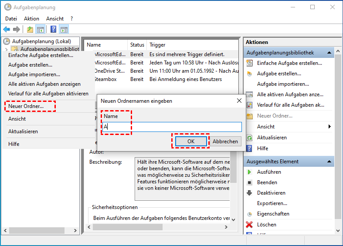Close the Neuen Ordnernamen eingeben dialog
The image size is (343, 246).
(239, 101)
